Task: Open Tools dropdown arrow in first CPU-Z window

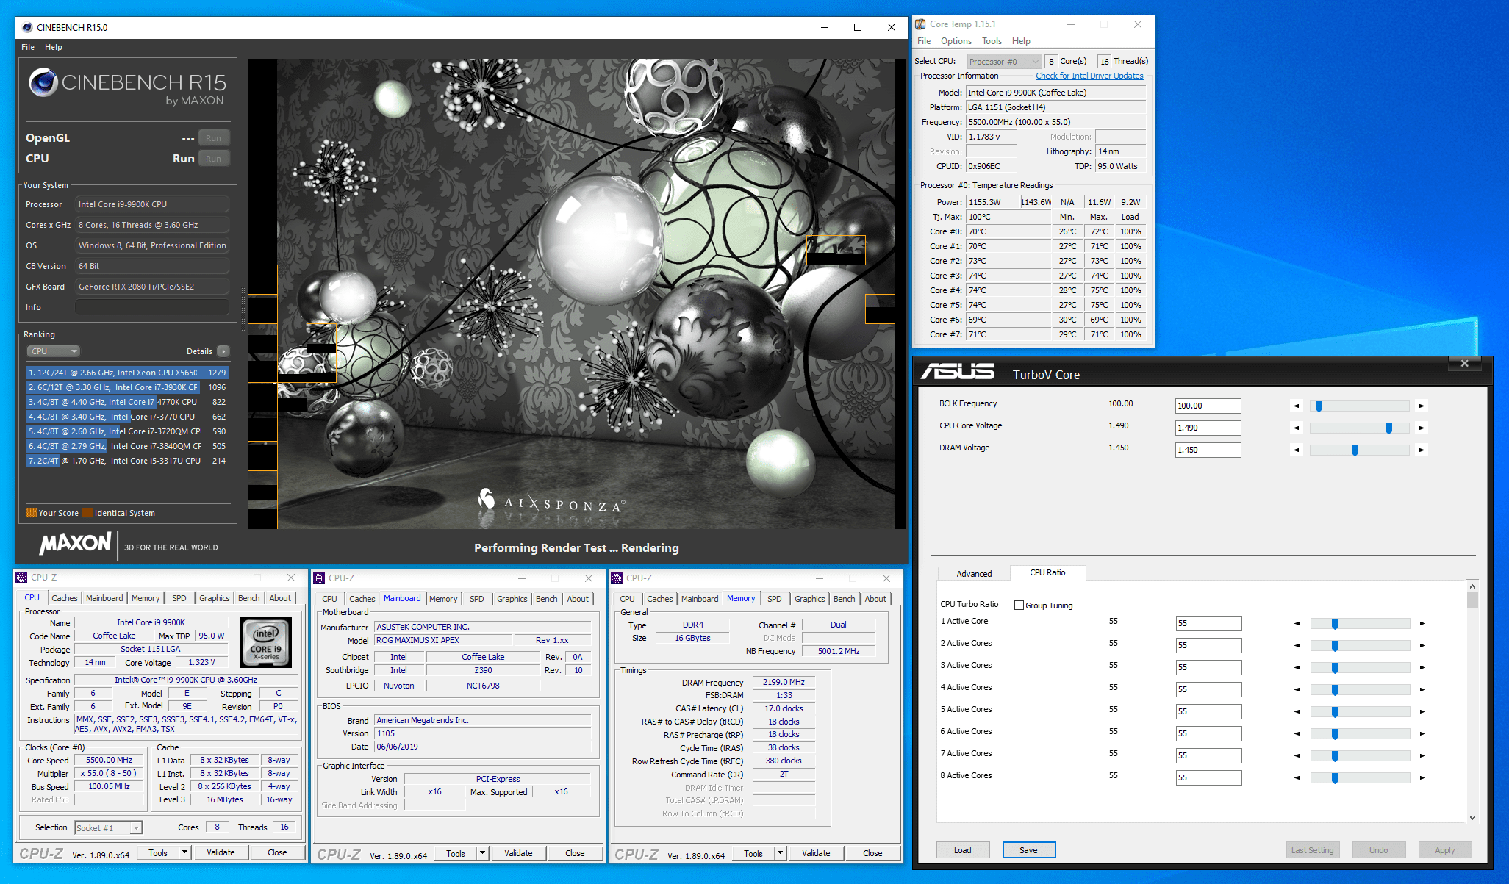Action: coord(184,852)
